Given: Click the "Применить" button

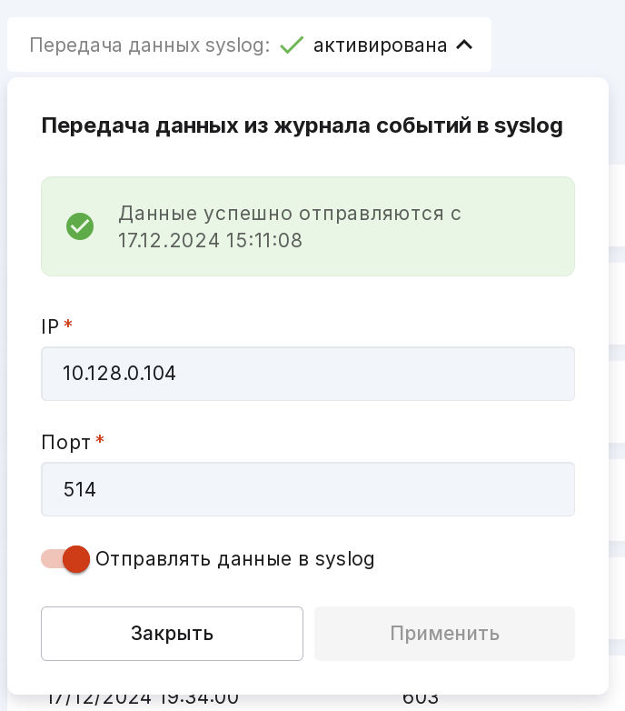Looking at the screenshot, I should tap(444, 634).
